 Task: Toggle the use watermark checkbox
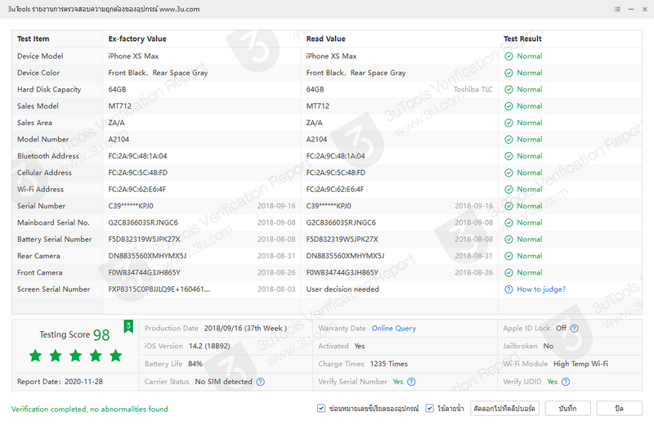[x=430, y=408]
